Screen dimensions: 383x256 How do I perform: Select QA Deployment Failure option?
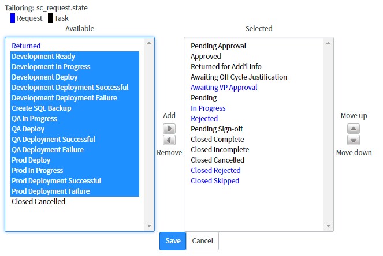(75, 150)
